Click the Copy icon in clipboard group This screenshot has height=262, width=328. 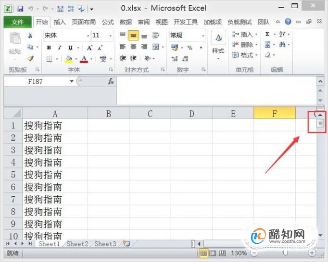pos(30,47)
